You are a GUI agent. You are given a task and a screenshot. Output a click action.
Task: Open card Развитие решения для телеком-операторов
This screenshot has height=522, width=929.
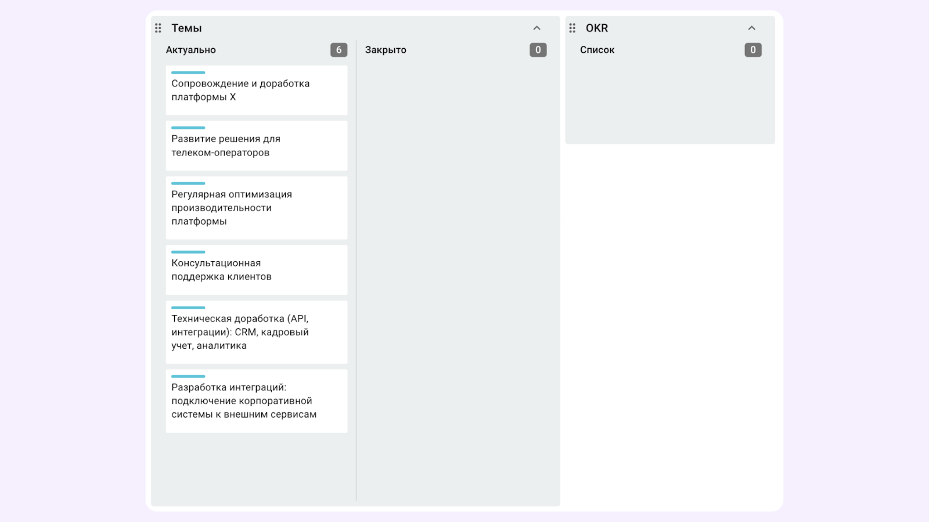[x=256, y=146]
